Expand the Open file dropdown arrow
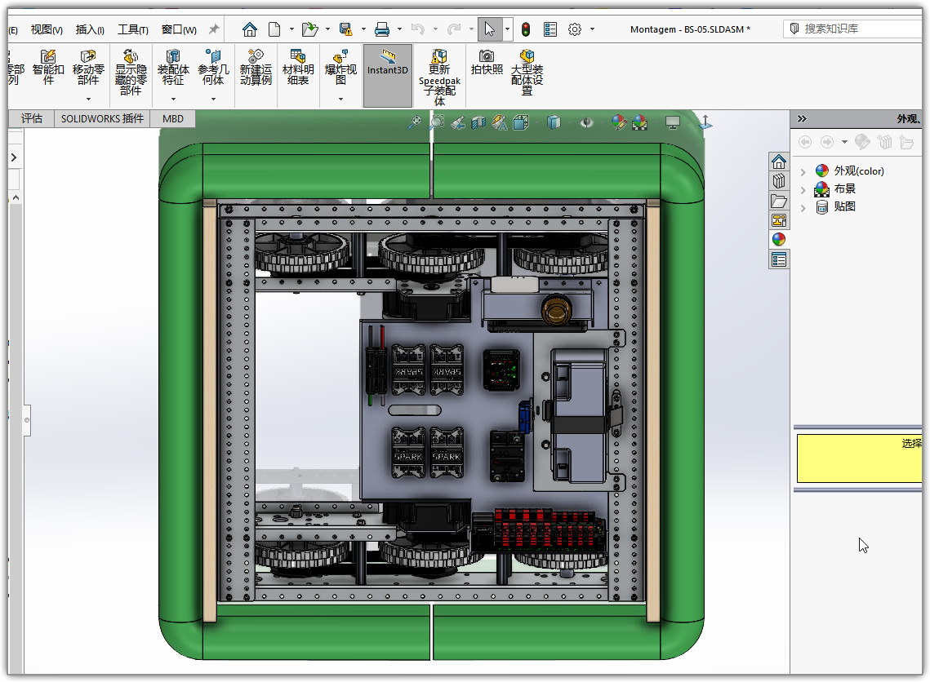 327,29
